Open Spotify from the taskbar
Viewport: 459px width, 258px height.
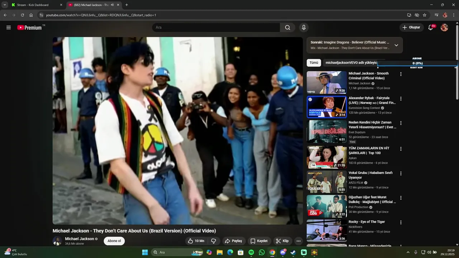coord(251,252)
